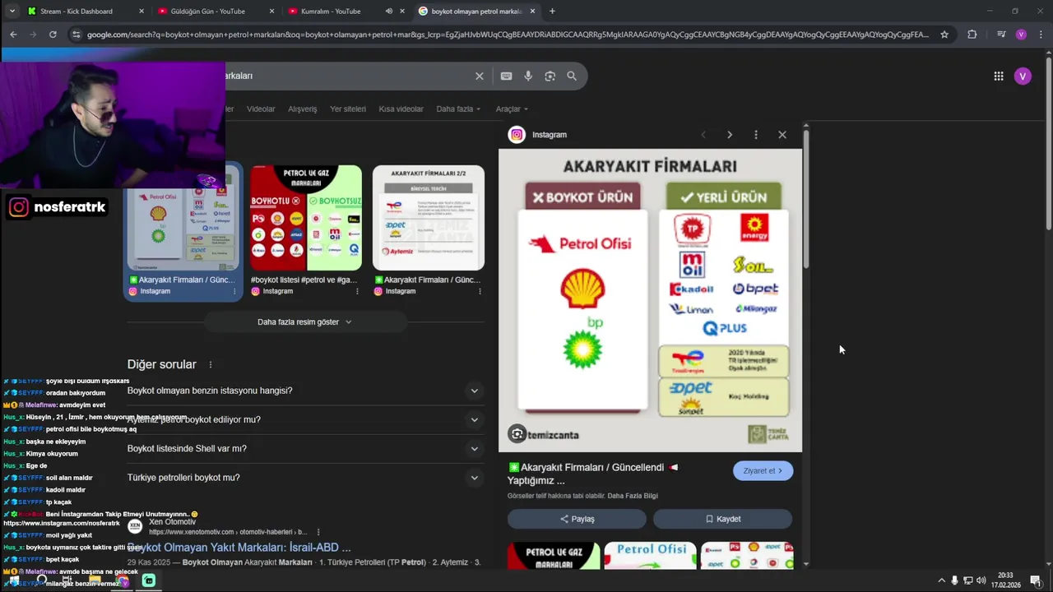Open the Alışveriş search filter
Viewport: 1053px width, 592px height.
[302, 109]
